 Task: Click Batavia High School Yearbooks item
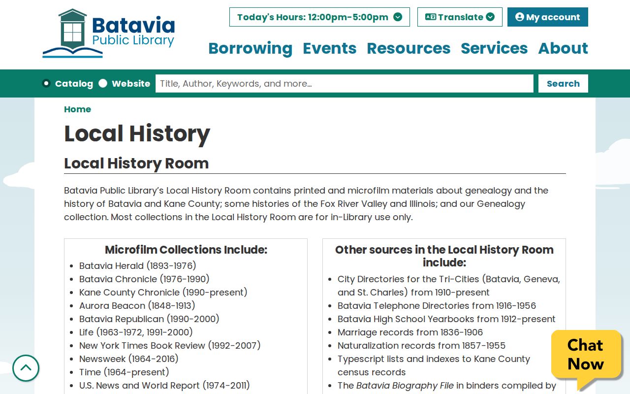point(446,319)
